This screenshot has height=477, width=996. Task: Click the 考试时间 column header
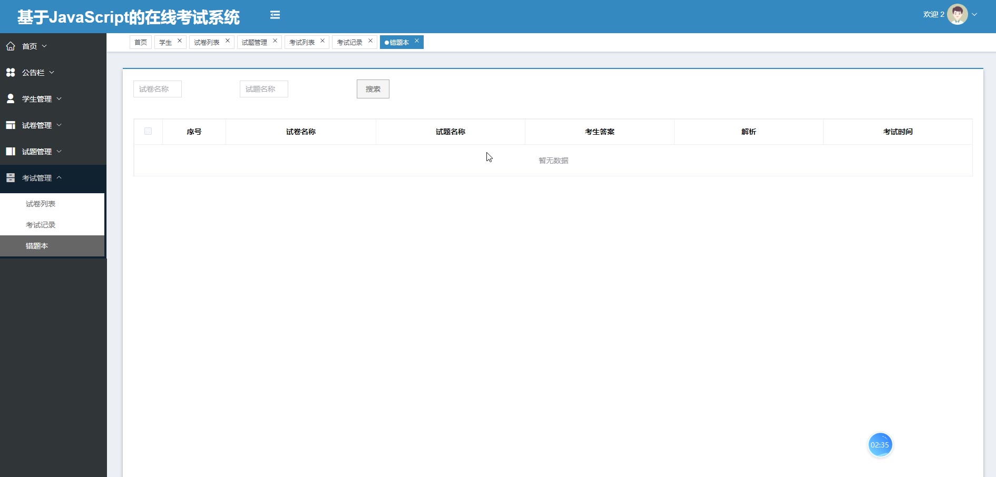click(x=898, y=132)
